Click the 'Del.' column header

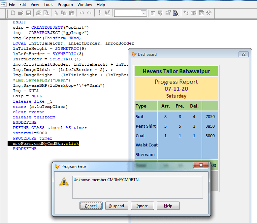point(194,106)
